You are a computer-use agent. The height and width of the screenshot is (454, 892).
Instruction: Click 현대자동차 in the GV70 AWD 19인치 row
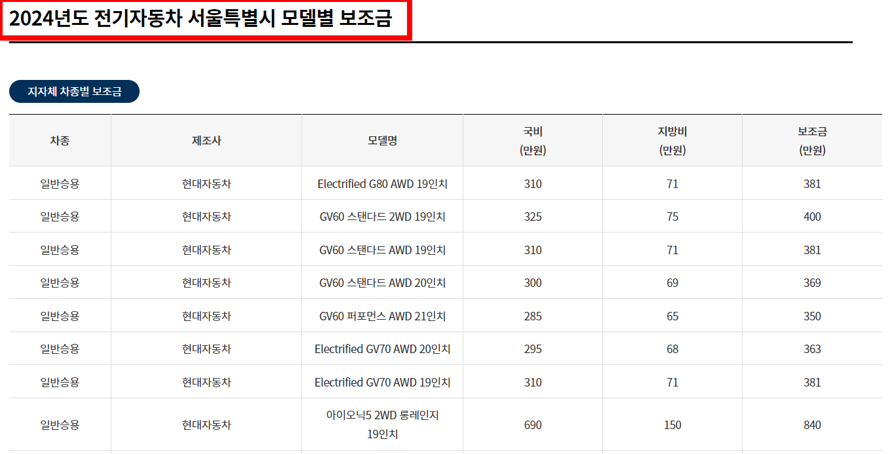(x=206, y=383)
